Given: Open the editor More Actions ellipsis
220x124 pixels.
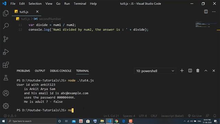Looking at the screenshot, I should click(x=214, y=12).
